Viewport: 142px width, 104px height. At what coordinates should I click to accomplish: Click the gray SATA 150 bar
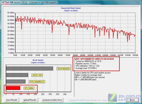(17, 75)
